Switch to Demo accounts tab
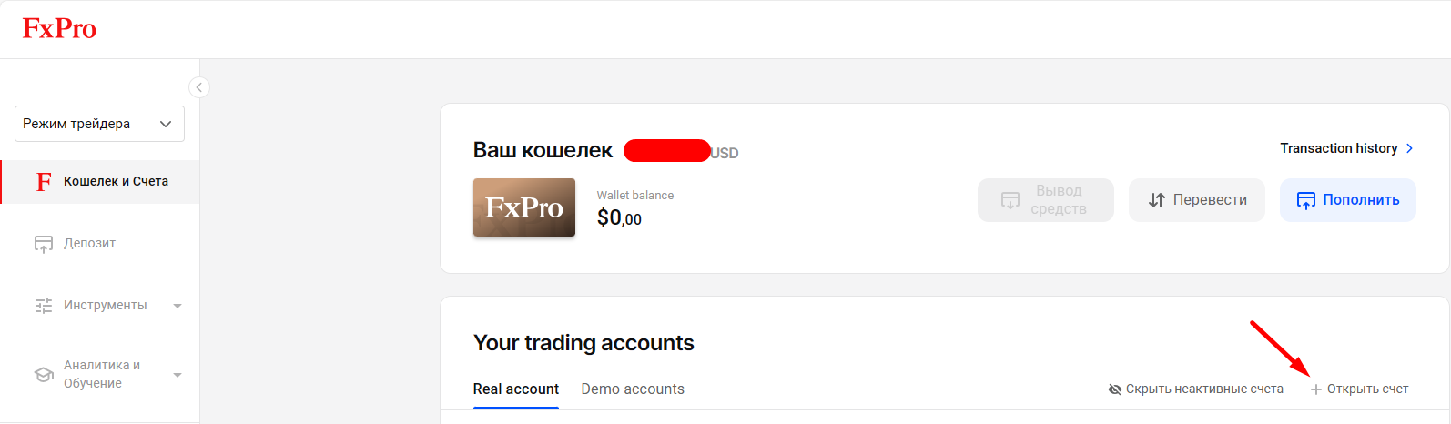 (633, 389)
